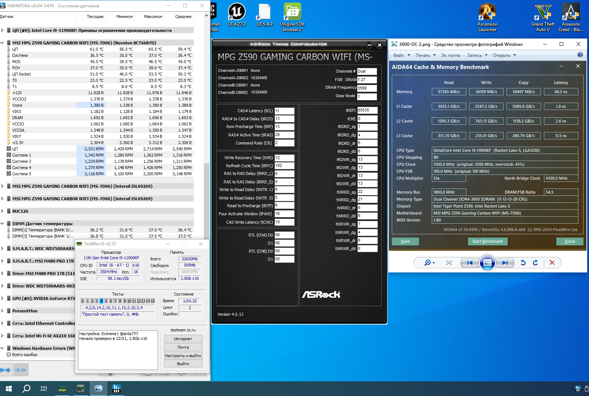Launch Grand Theft Auto V shortcut
The width and height of the screenshot is (589, 396).
click(x=543, y=17)
